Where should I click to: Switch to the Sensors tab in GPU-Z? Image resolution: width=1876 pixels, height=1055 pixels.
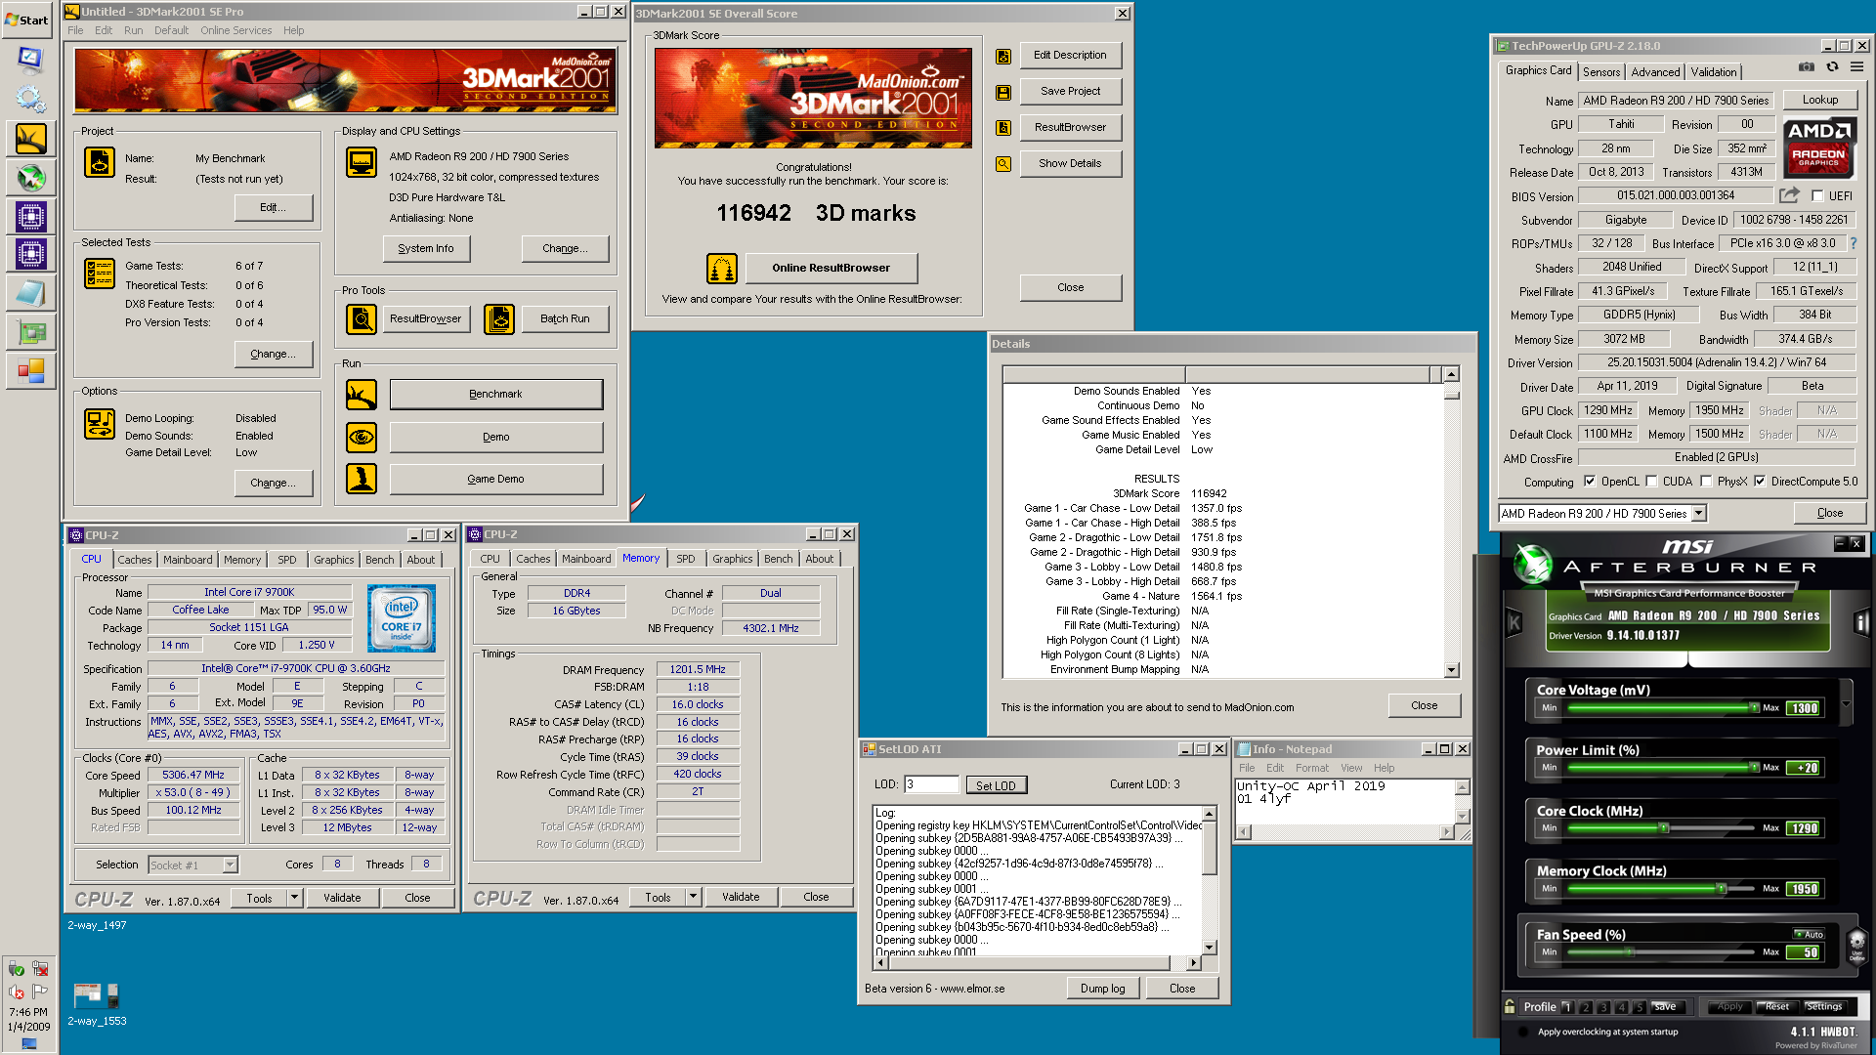pyautogui.click(x=1601, y=72)
